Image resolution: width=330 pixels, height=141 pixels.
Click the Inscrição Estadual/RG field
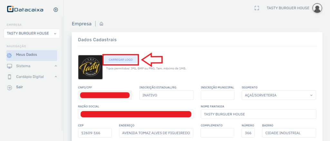click(x=166, y=95)
